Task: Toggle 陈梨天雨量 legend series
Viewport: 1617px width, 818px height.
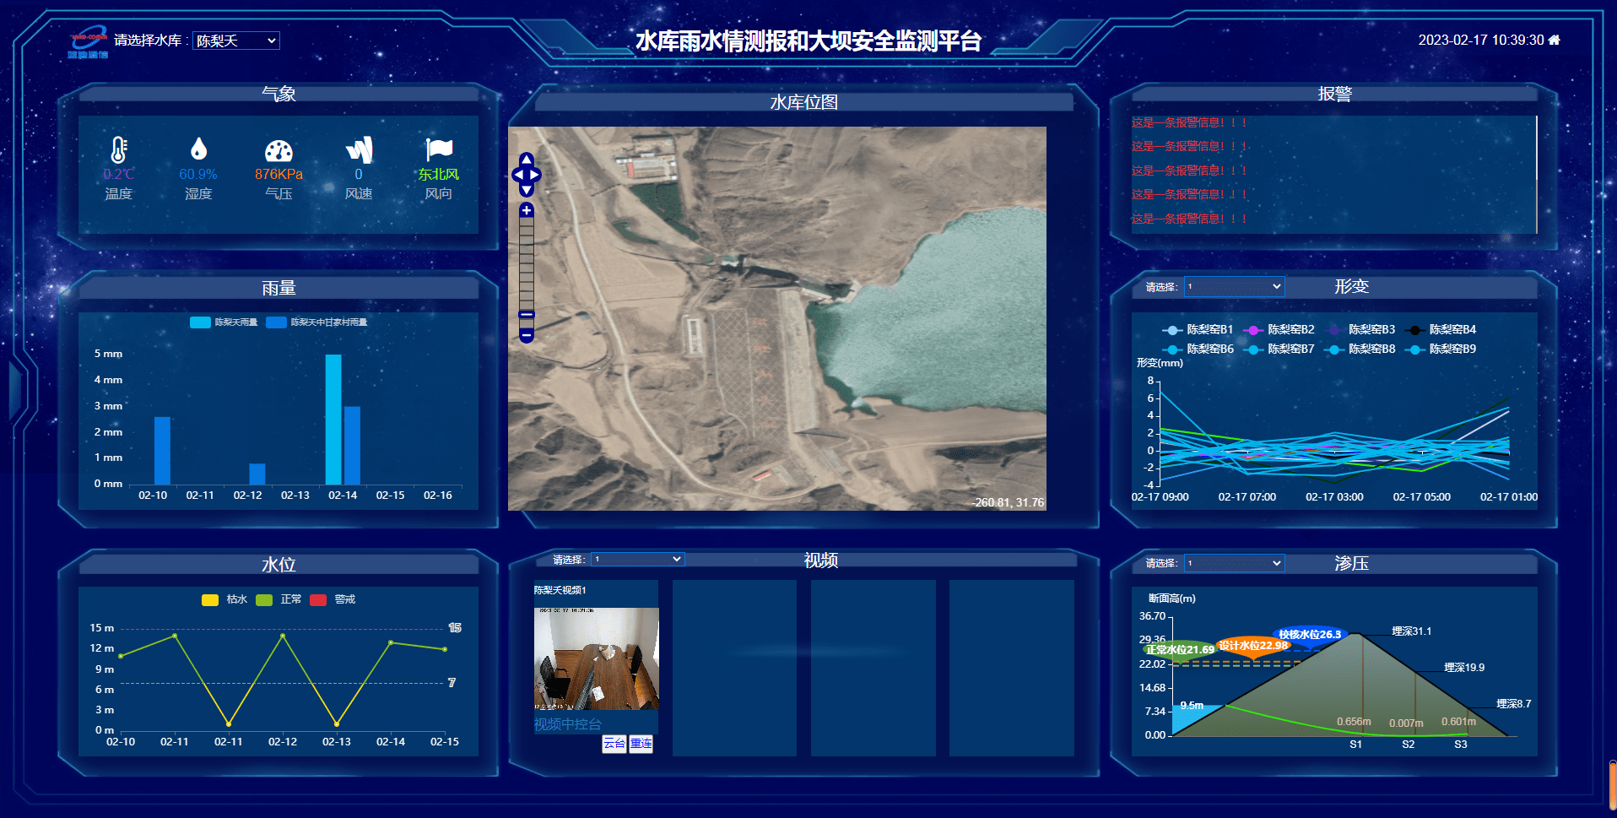Action: tap(224, 322)
